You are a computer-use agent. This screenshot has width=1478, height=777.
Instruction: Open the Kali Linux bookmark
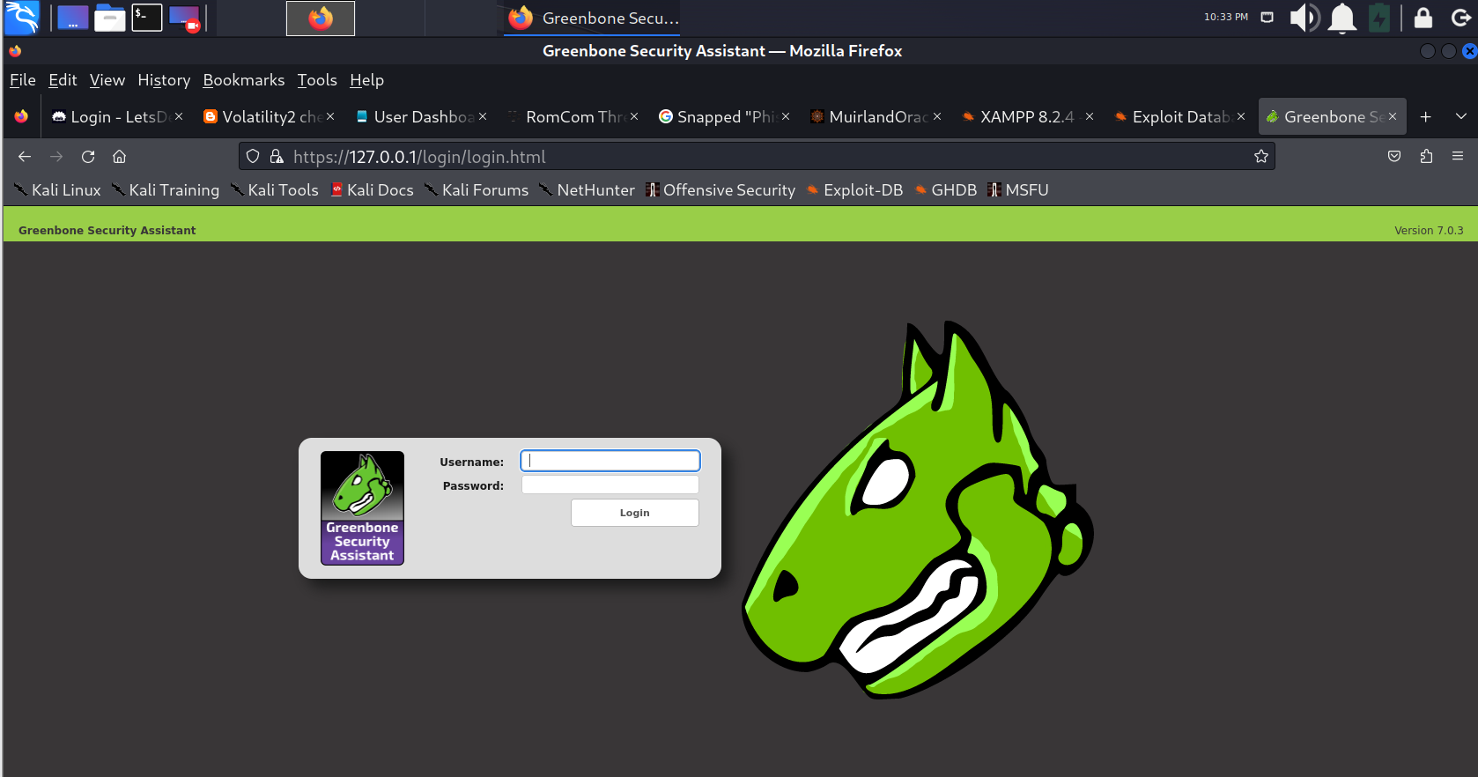57,190
